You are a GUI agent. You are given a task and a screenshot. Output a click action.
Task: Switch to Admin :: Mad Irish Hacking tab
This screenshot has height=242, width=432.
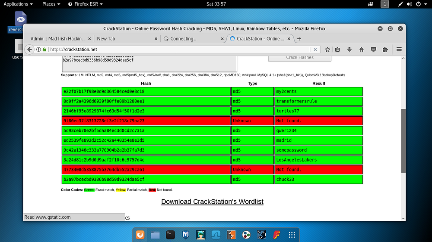(57, 39)
